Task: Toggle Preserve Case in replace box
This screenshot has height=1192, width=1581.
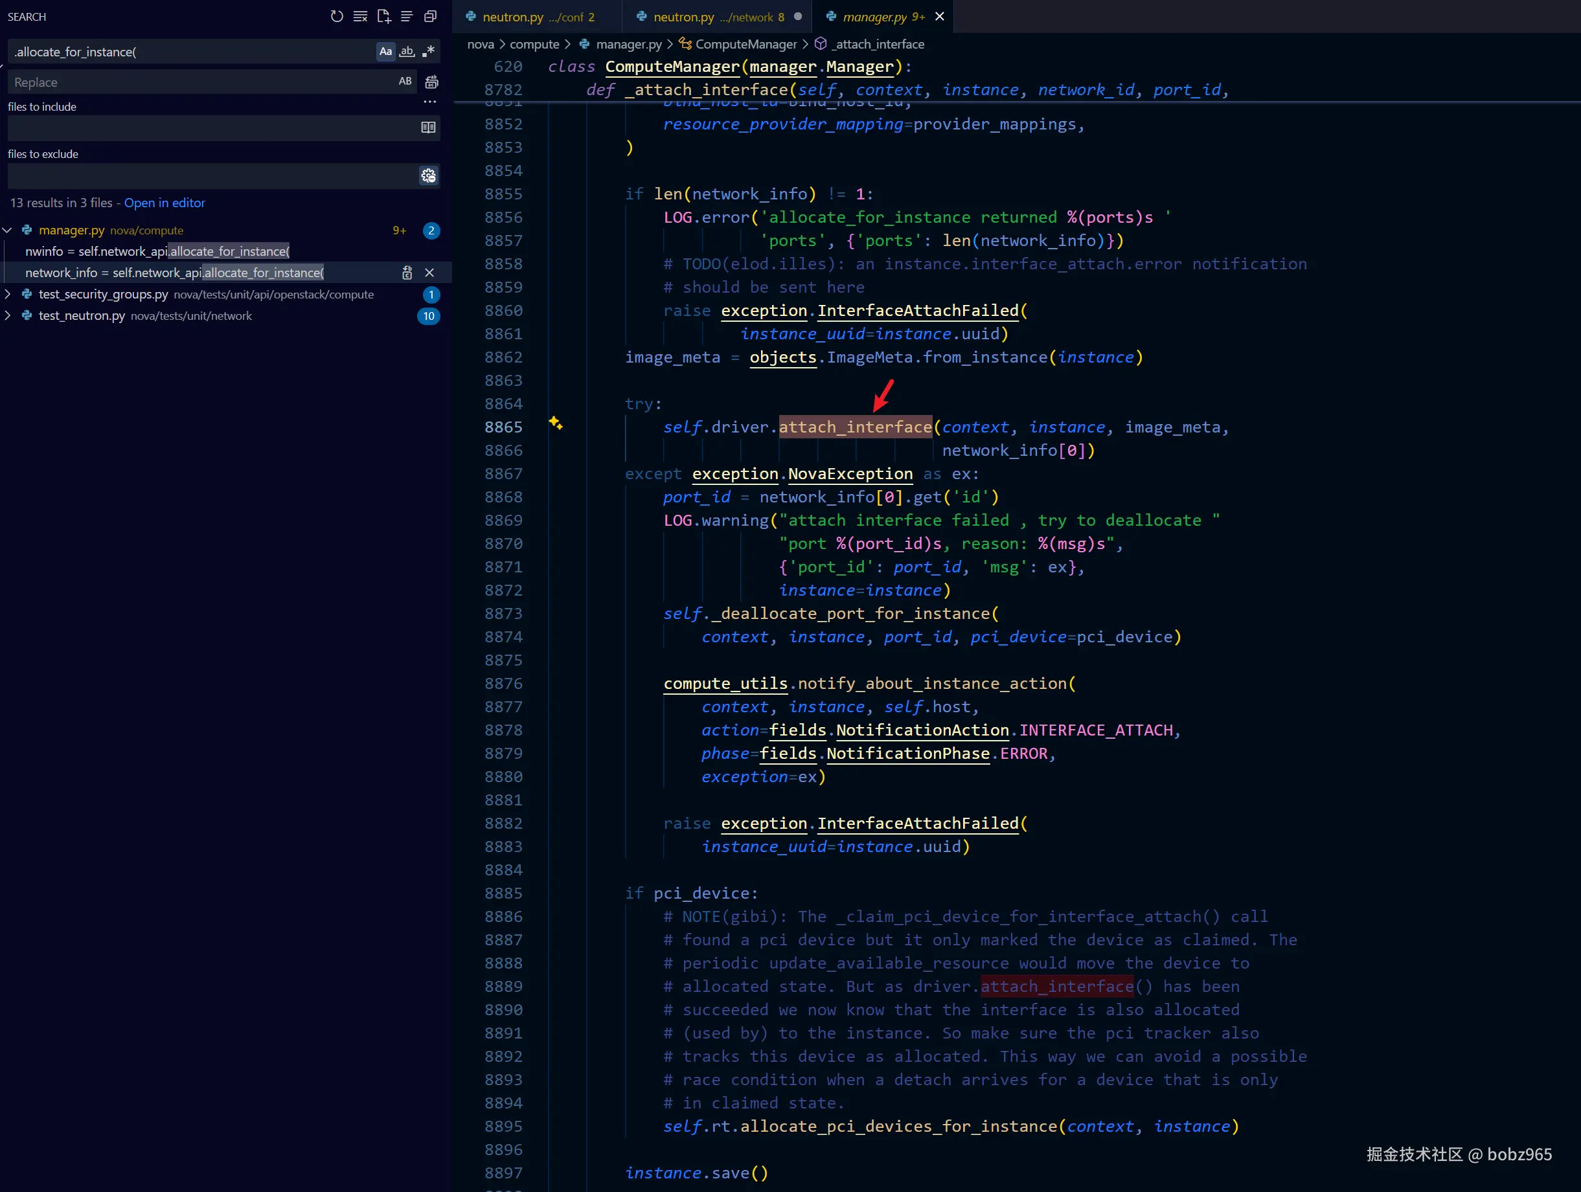Action: tap(405, 82)
